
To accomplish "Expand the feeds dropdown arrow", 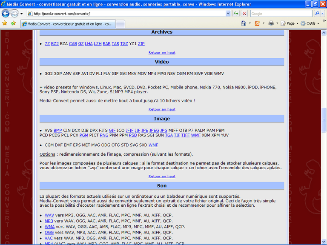I will click(264, 23).
